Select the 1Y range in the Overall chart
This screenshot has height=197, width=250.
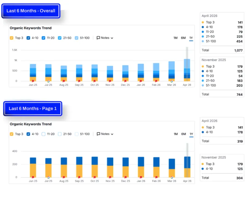[x=191, y=38]
